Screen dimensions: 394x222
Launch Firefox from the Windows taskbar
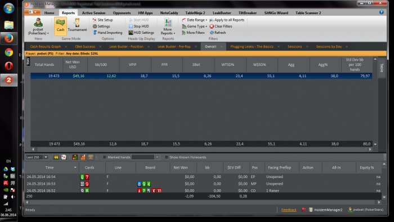pyautogui.click(x=9, y=38)
